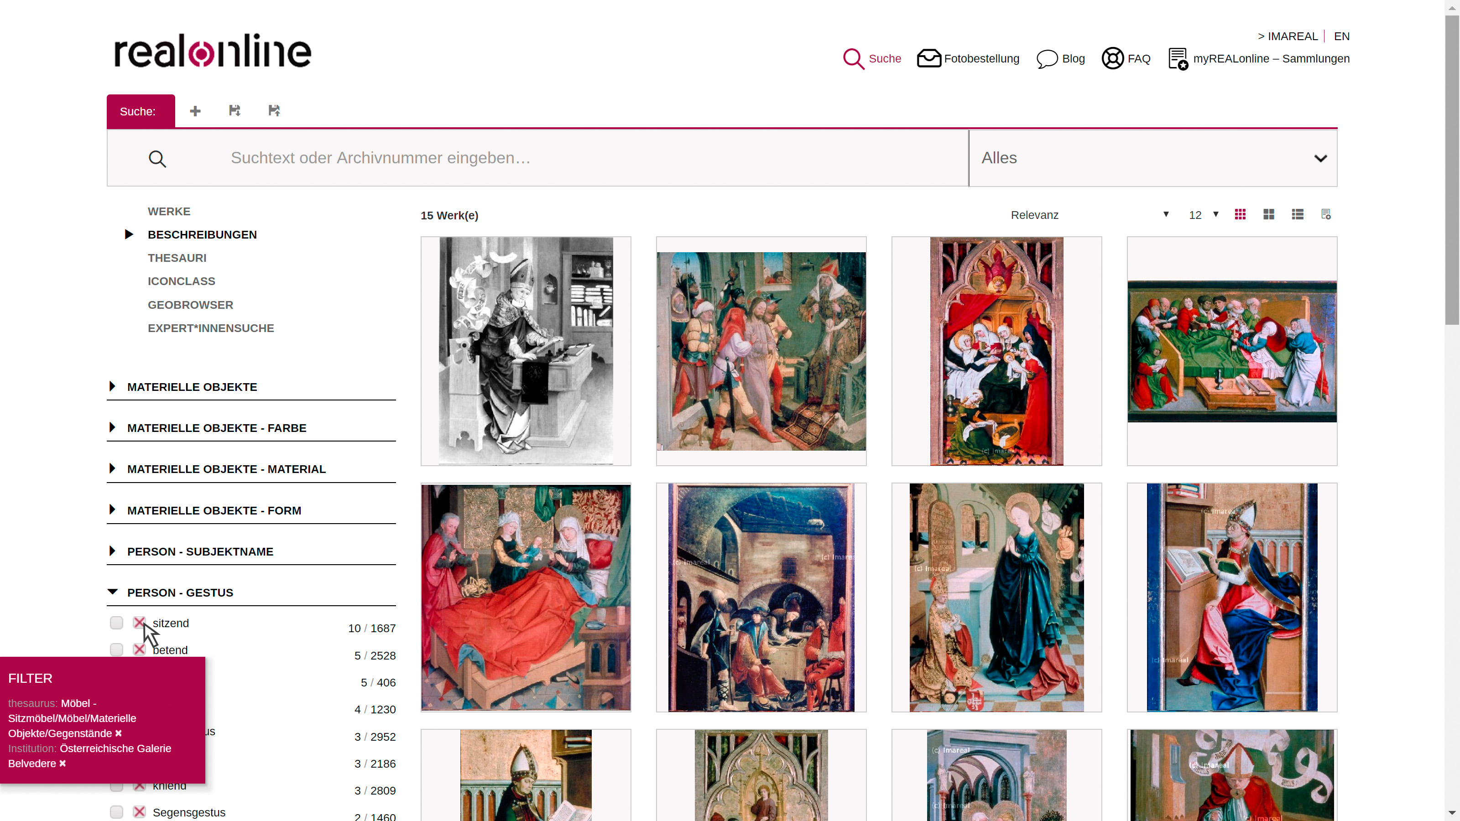Open the Fotobestellung envelope icon
The image size is (1460, 821).
click(929, 58)
